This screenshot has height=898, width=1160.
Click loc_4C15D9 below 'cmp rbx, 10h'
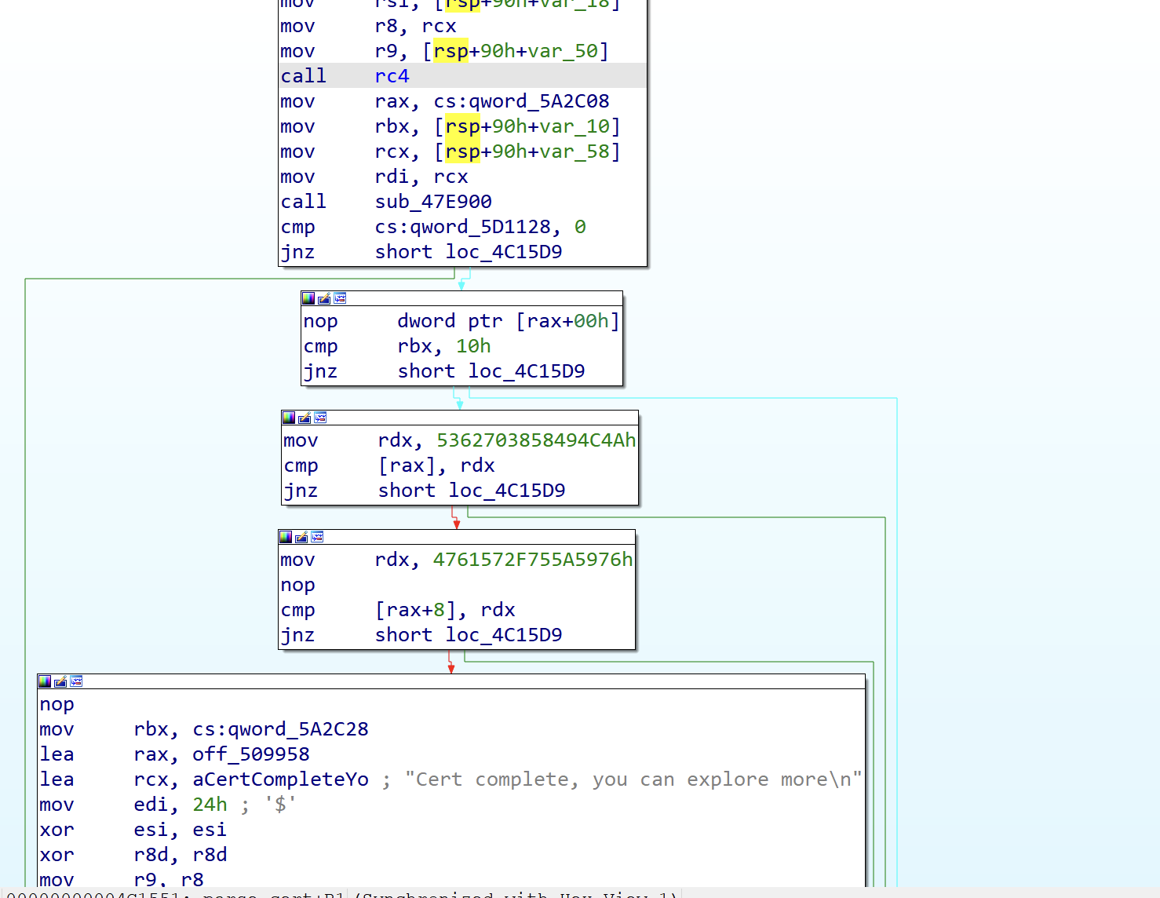tap(527, 371)
